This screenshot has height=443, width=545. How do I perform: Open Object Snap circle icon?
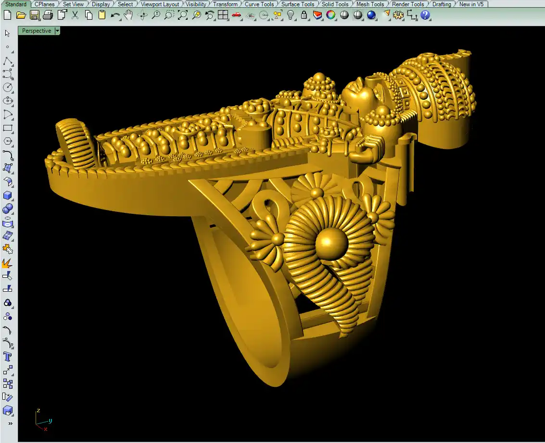click(x=264, y=15)
